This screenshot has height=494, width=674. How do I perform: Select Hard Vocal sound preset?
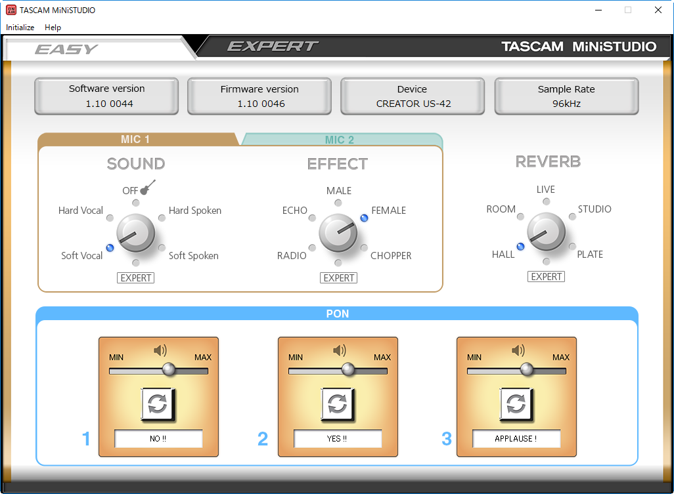pos(110,218)
